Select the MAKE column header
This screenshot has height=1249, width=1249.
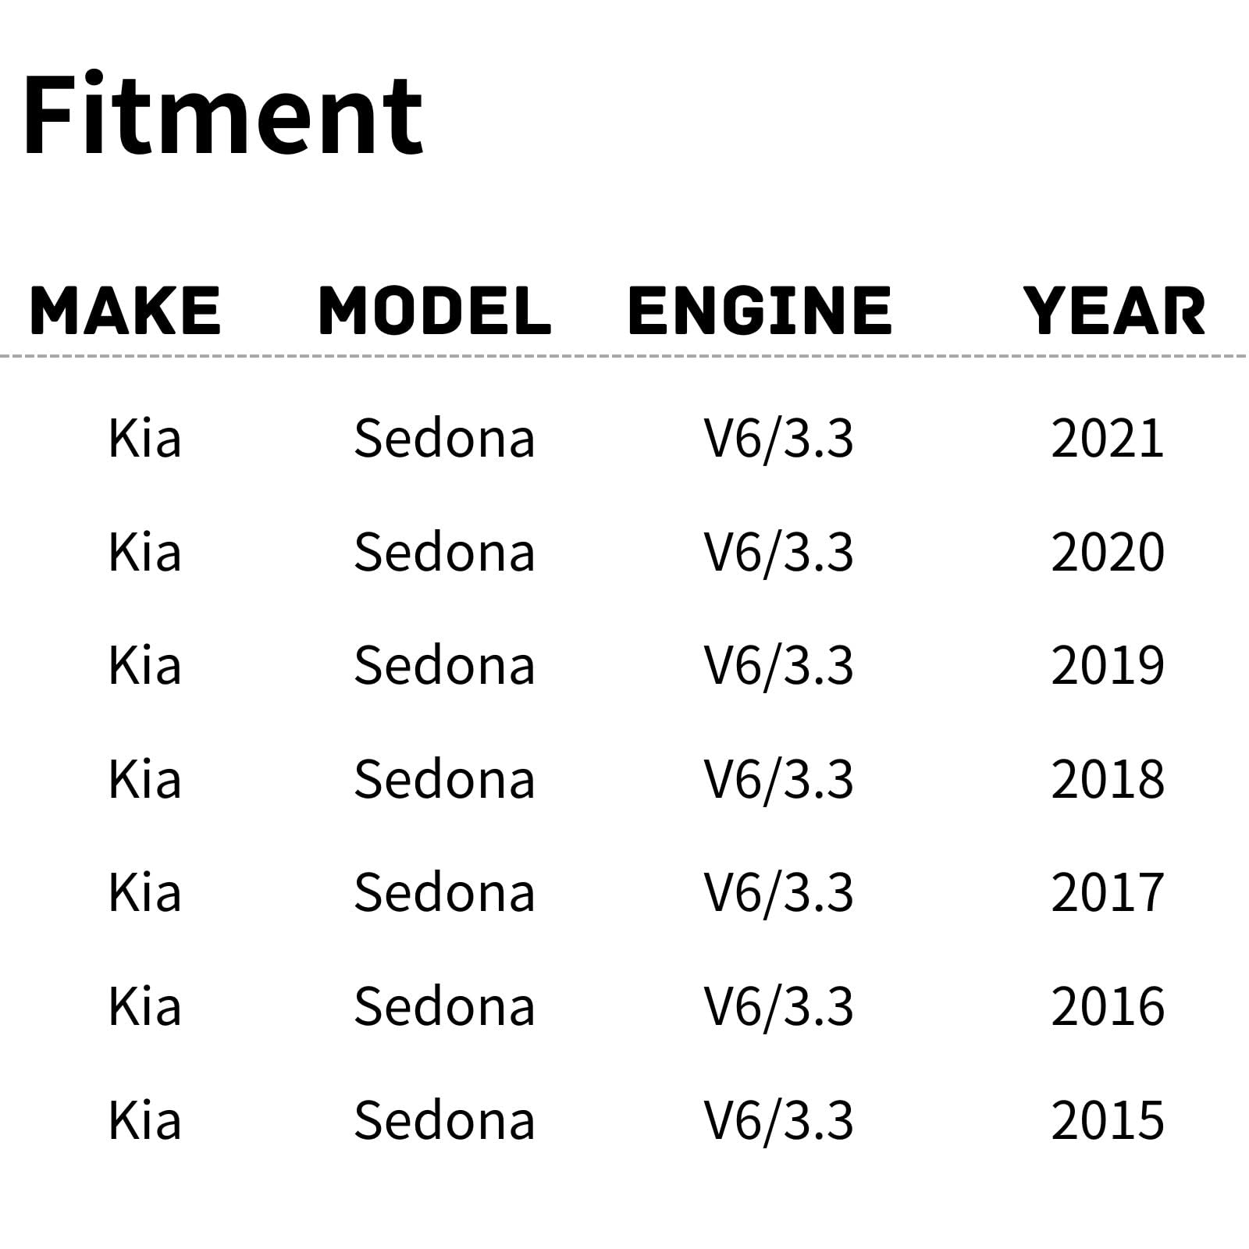point(125,311)
